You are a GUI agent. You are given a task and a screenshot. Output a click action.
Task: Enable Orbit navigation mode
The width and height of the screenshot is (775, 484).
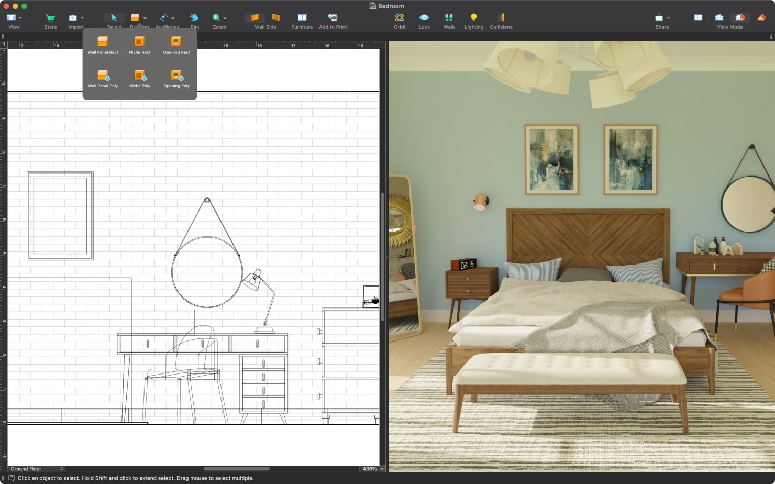(400, 18)
